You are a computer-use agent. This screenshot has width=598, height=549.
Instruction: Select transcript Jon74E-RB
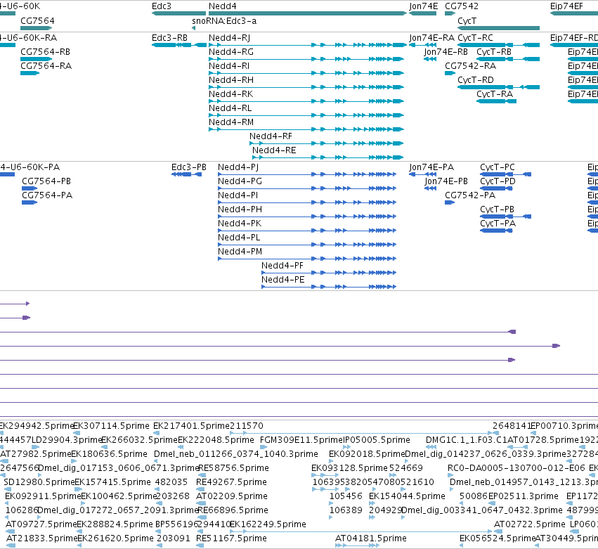coord(446,52)
